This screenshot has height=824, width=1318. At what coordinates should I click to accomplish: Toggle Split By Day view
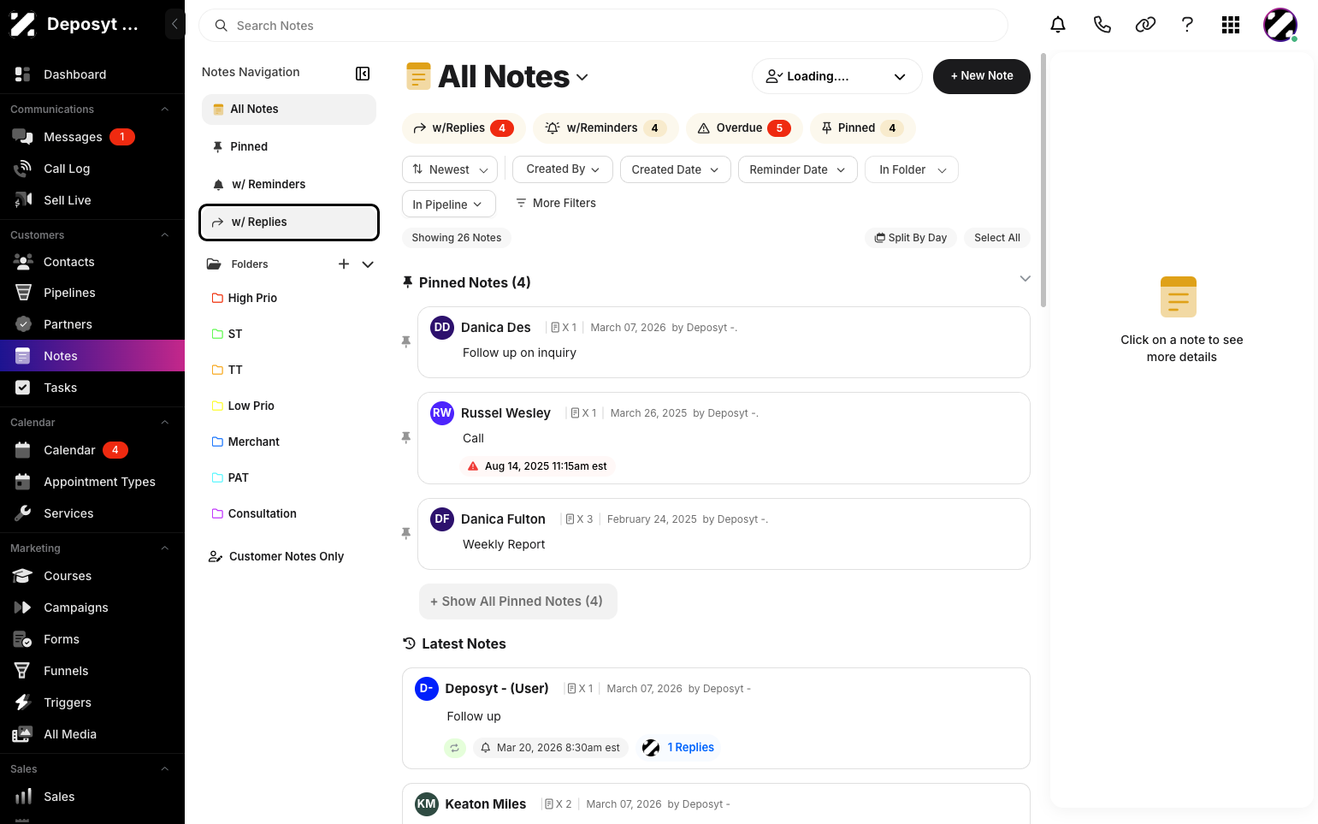911,238
